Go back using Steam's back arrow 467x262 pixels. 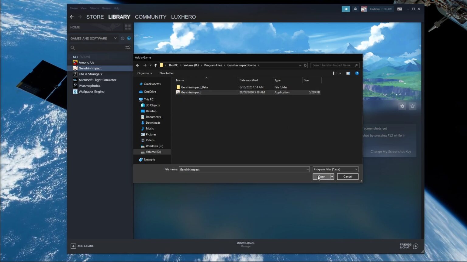point(72,17)
